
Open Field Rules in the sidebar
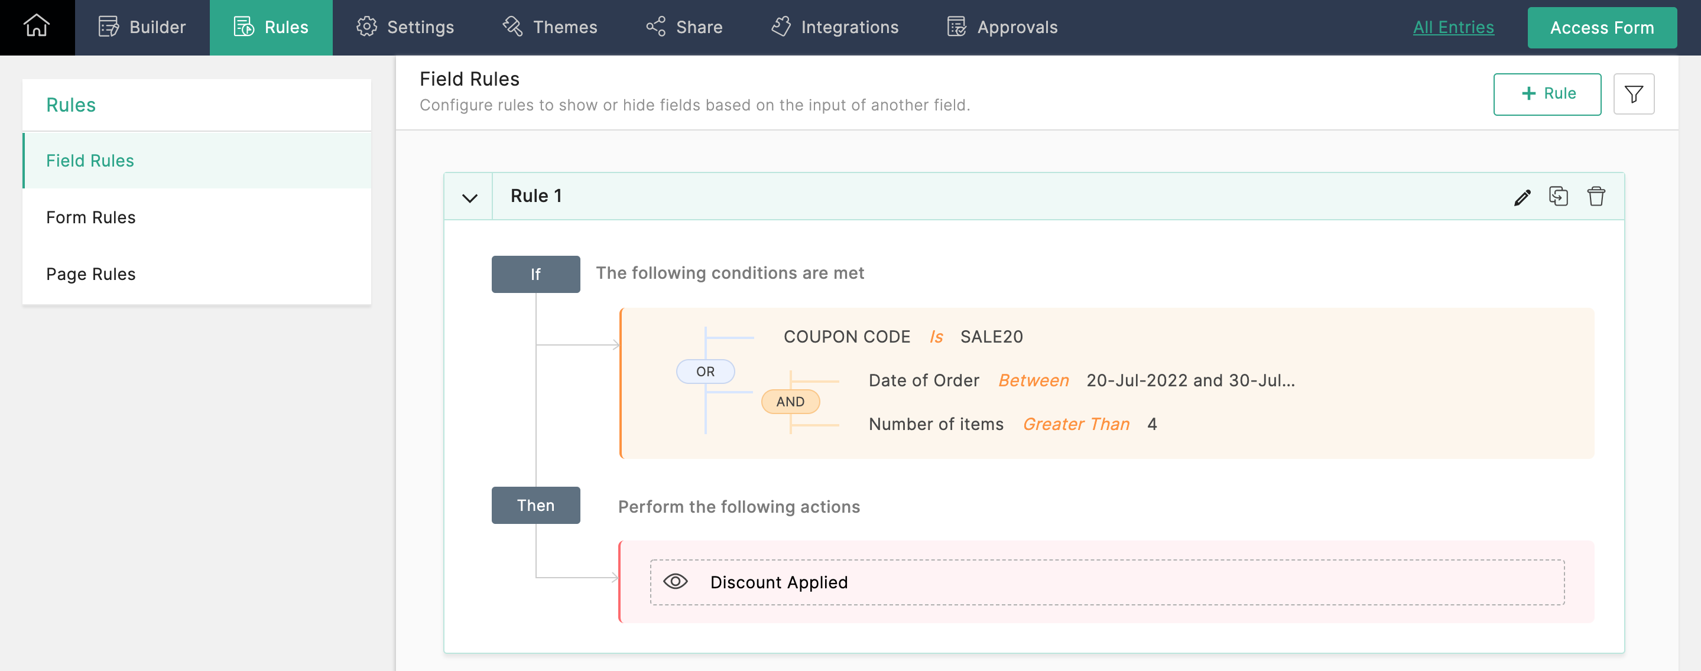(x=90, y=159)
